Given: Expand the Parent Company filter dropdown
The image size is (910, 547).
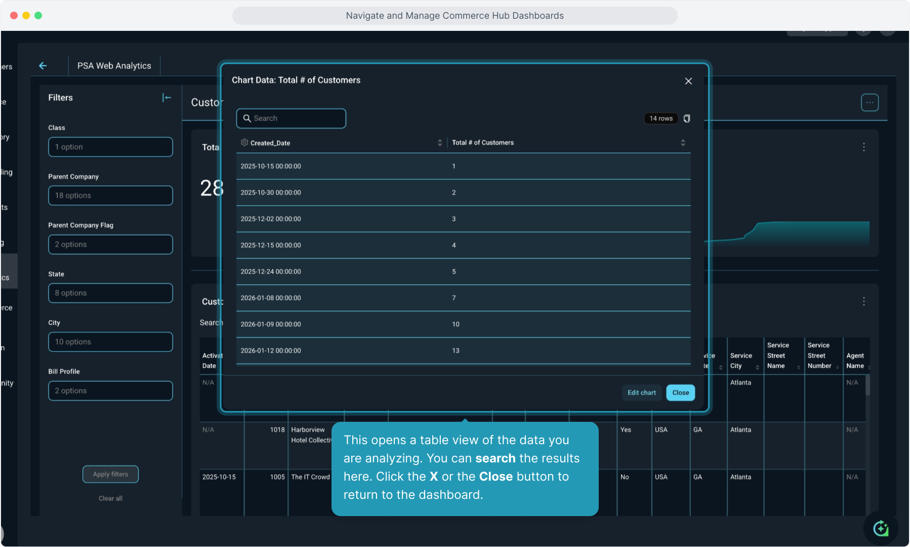Looking at the screenshot, I should tap(110, 196).
